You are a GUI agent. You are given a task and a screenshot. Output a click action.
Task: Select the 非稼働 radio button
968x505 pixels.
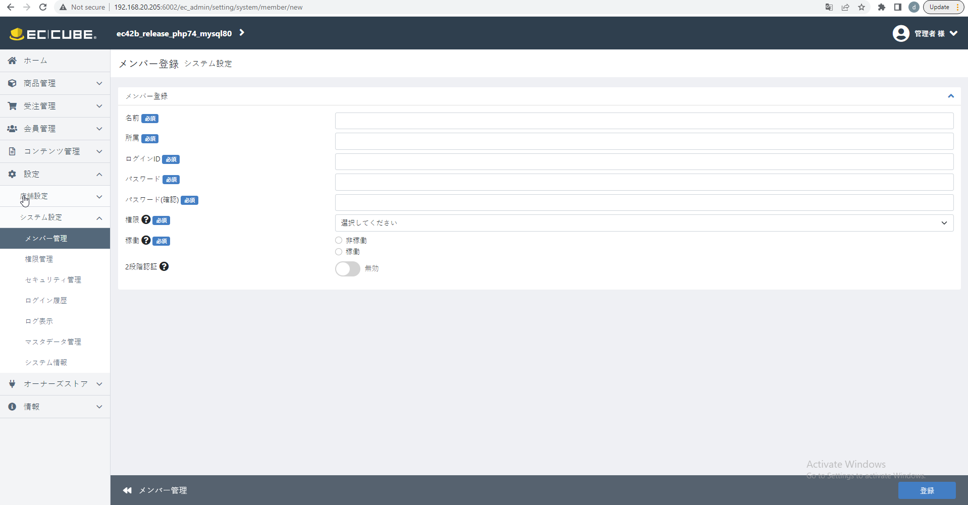point(338,240)
